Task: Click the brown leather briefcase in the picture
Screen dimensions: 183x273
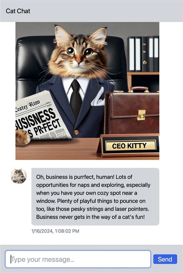Action: 132,111
